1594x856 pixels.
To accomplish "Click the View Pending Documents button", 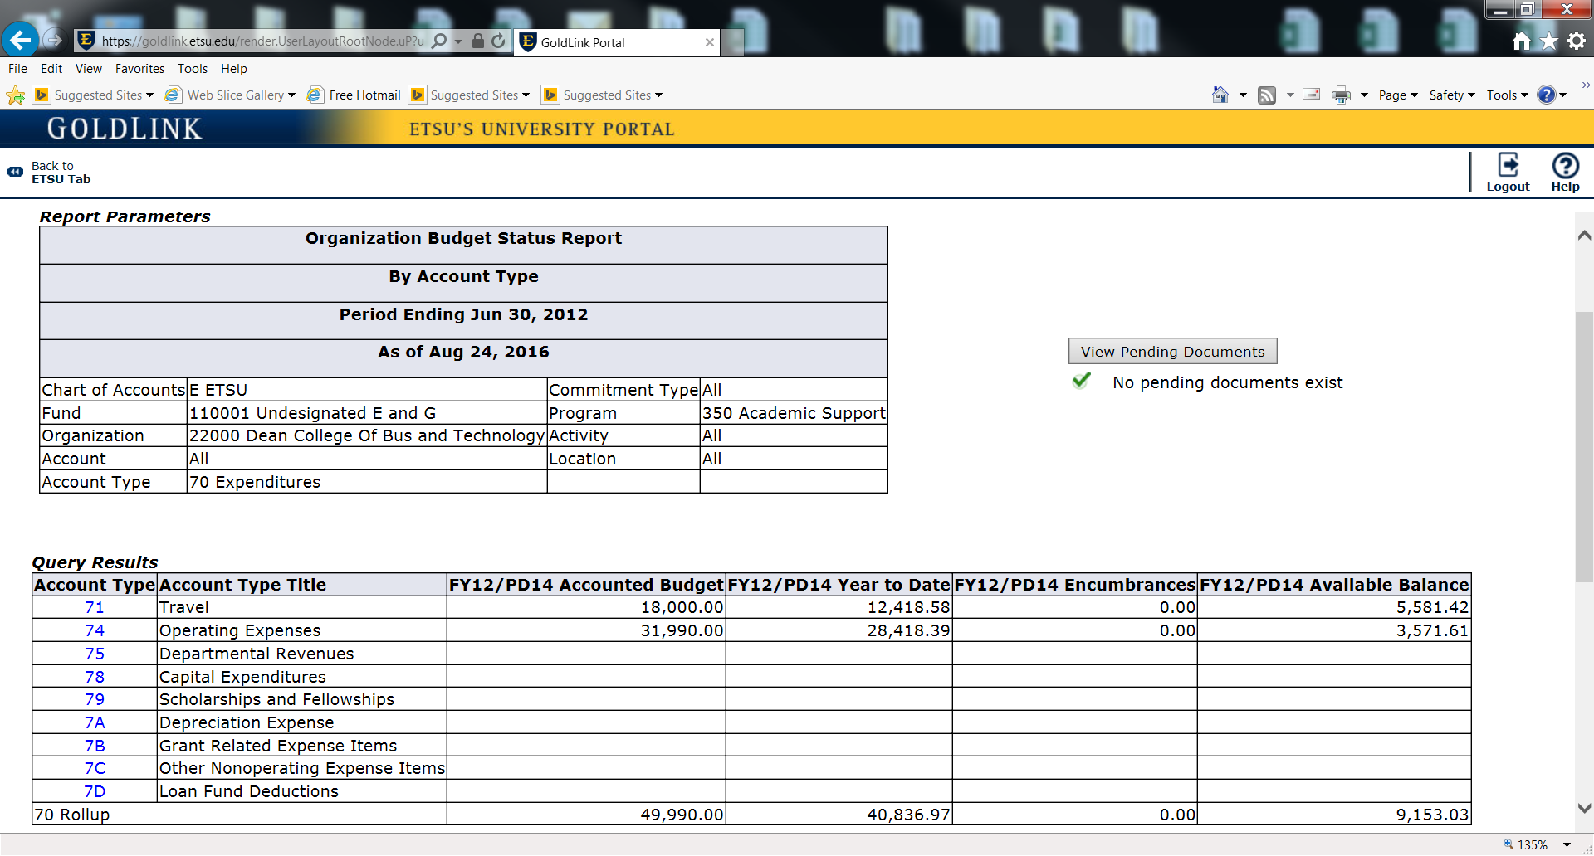I will point(1172,351).
